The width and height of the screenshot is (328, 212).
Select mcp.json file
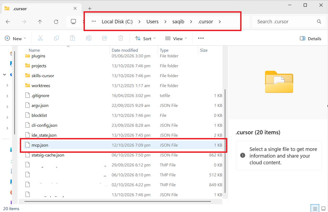click(x=123, y=145)
